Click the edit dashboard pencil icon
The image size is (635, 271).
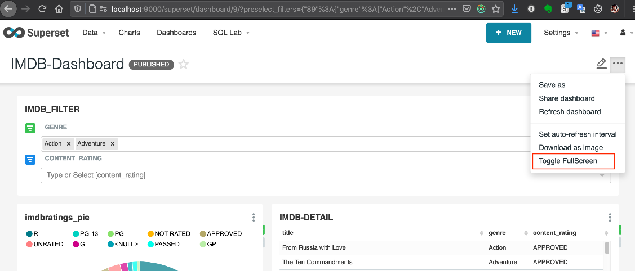[601, 64]
